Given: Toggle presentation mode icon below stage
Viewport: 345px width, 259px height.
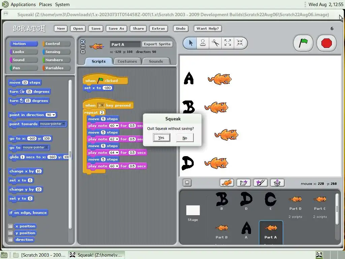Looking at the screenshot, I should coord(187,183).
